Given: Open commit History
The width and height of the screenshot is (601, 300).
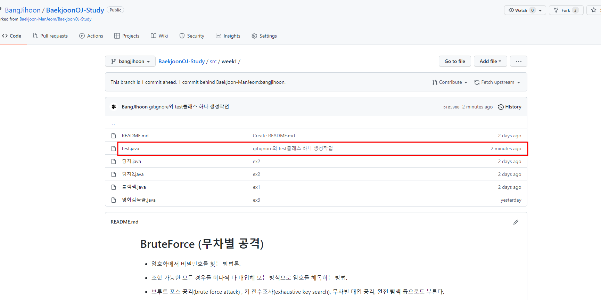Looking at the screenshot, I should click(x=510, y=107).
